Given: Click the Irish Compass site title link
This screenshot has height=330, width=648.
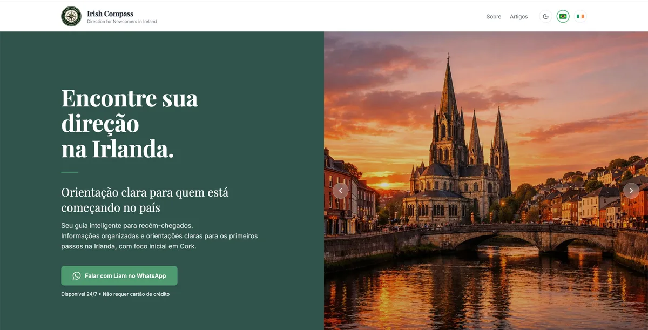Looking at the screenshot, I should 110,13.
